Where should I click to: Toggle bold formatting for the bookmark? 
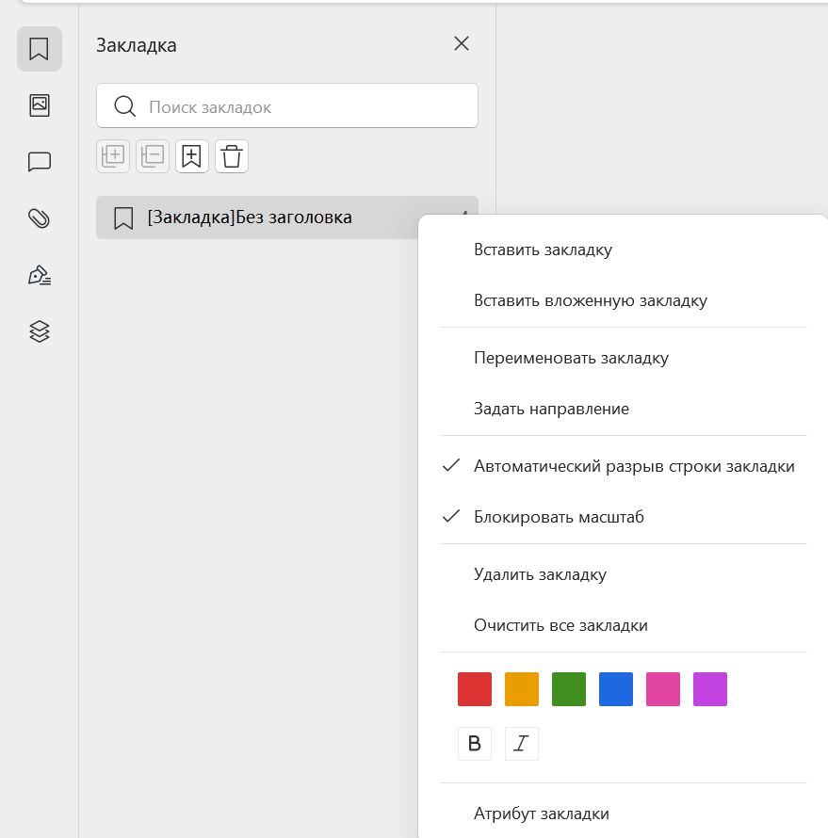(475, 744)
